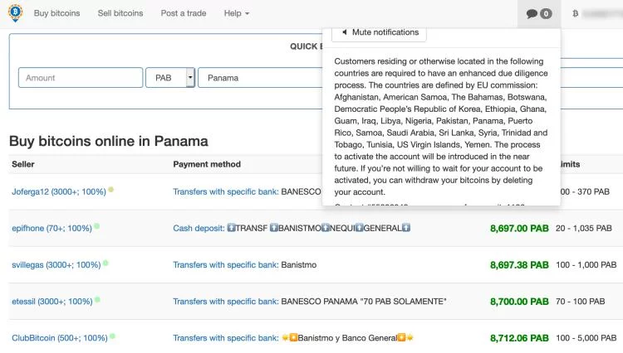Open seller etessil's profile link

pos(52,302)
